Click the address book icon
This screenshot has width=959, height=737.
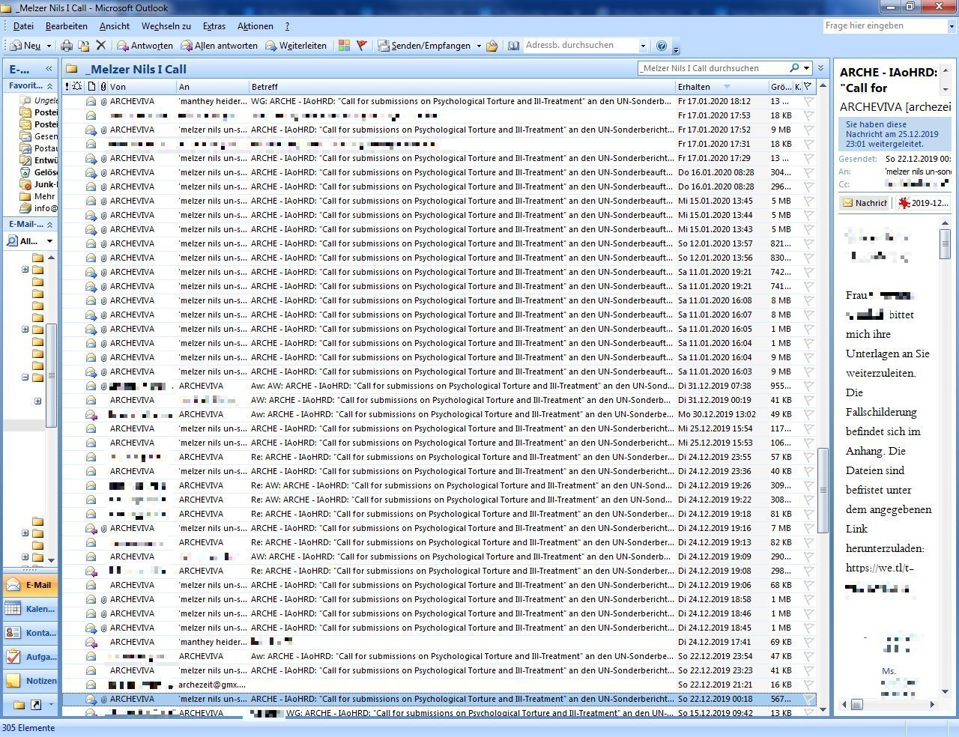click(x=513, y=46)
